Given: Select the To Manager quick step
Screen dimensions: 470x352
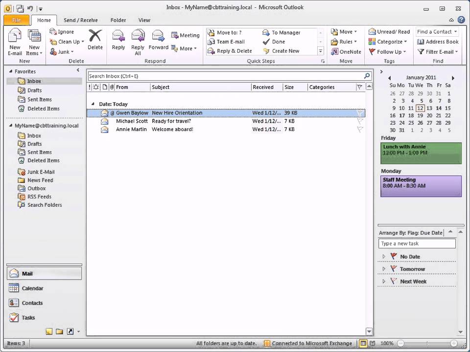Looking at the screenshot, I should coord(281,32).
